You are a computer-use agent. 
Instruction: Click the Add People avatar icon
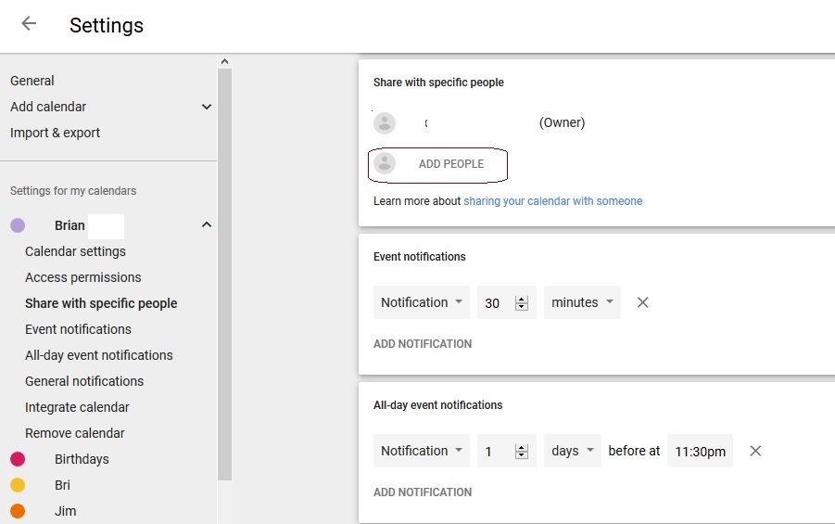click(x=385, y=164)
